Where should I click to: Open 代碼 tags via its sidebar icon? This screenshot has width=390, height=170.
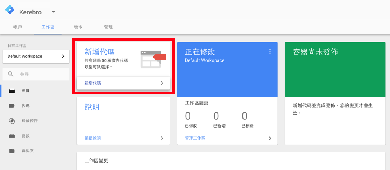click(12, 106)
